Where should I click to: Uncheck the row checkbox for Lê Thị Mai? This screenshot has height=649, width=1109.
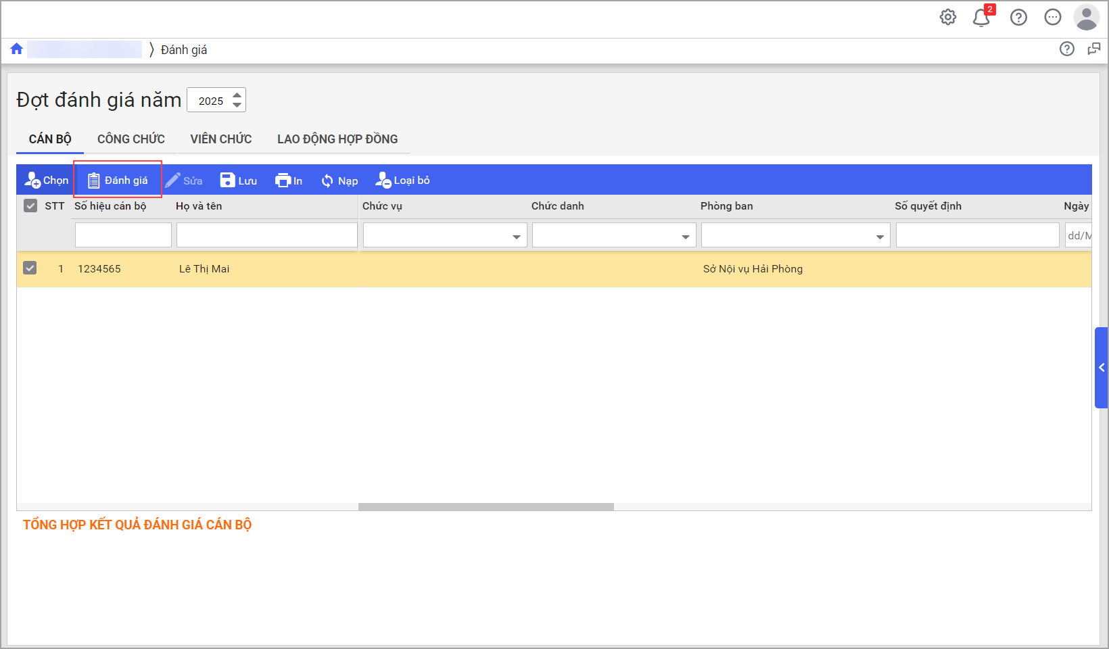pyautogui.click(x=30, y=268)
